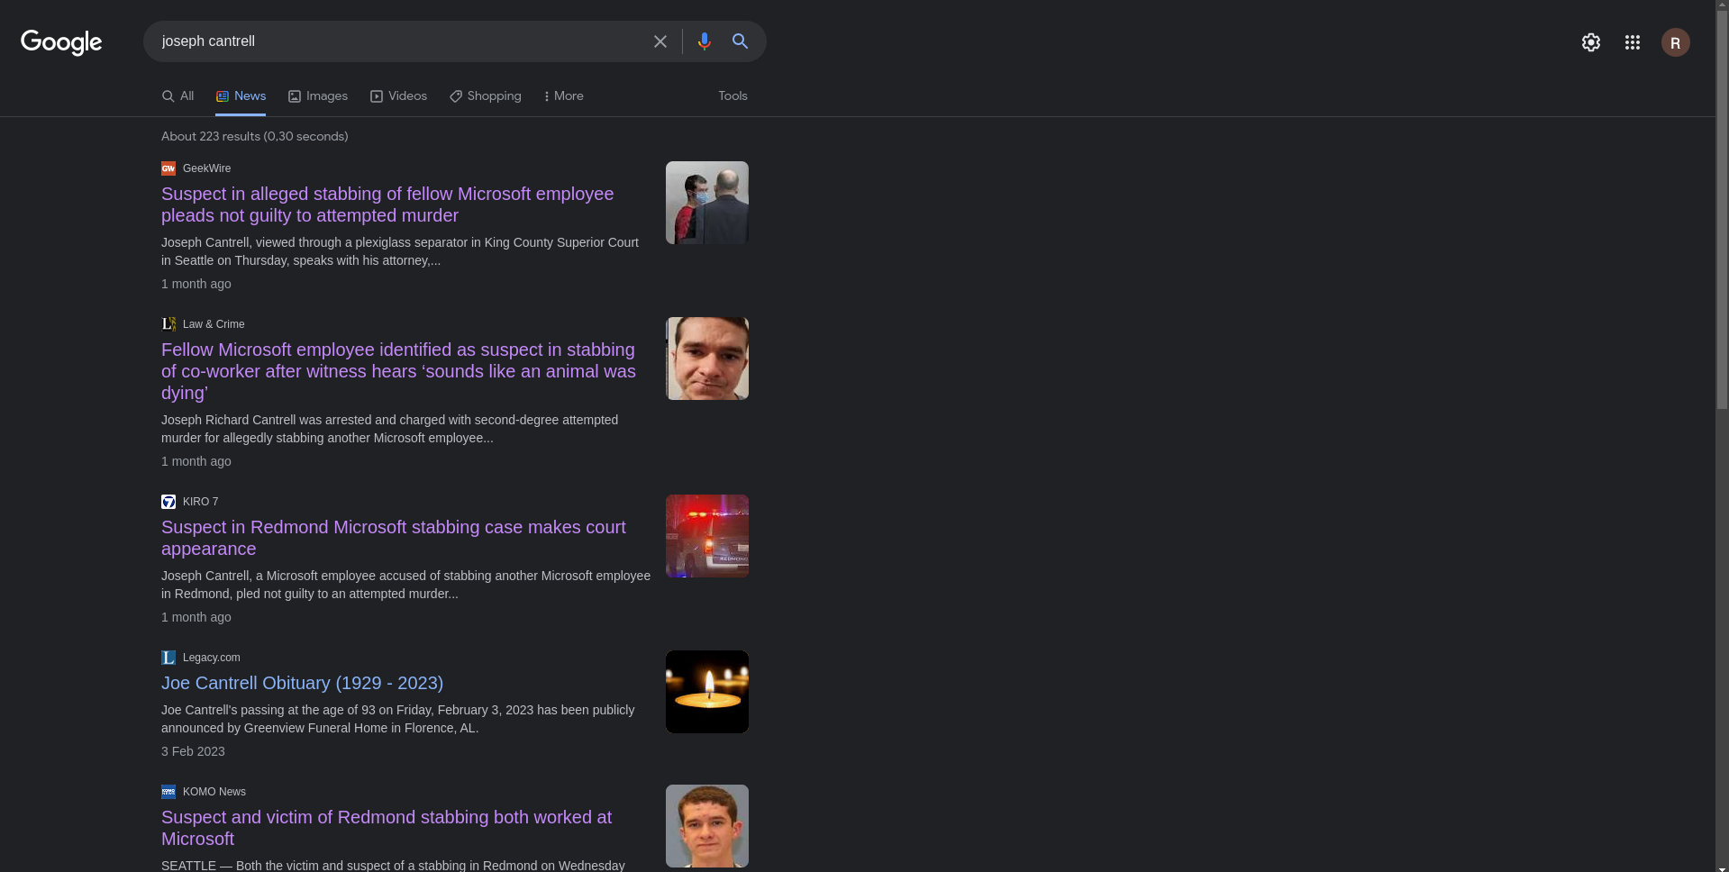This screenshot has height=872, width=1729.
Task: Click the Legacy.com source name
Action: click(211, 658)
